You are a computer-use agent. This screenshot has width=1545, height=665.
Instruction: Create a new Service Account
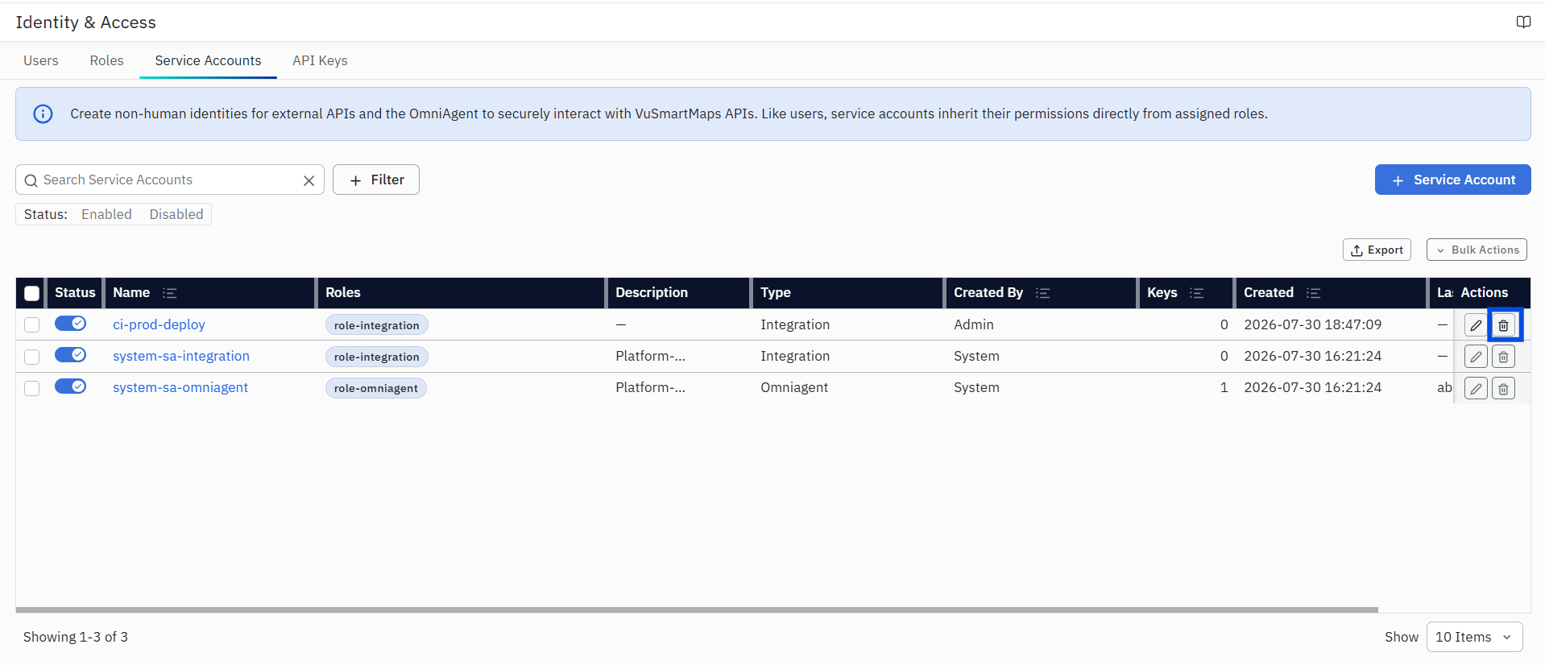1452,180
